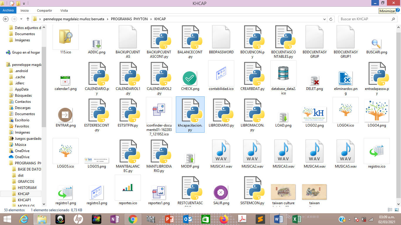This screenshot has width=401, height=225.
Task: Click PROGRAMAS PHYTON in address path
Action: [129, 19]
